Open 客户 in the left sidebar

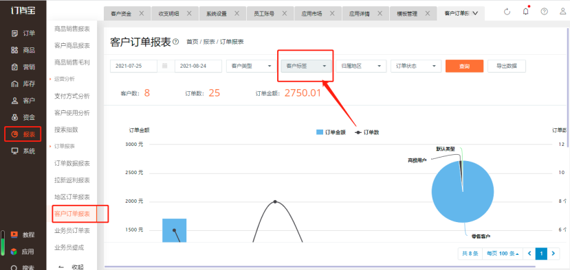23,100
